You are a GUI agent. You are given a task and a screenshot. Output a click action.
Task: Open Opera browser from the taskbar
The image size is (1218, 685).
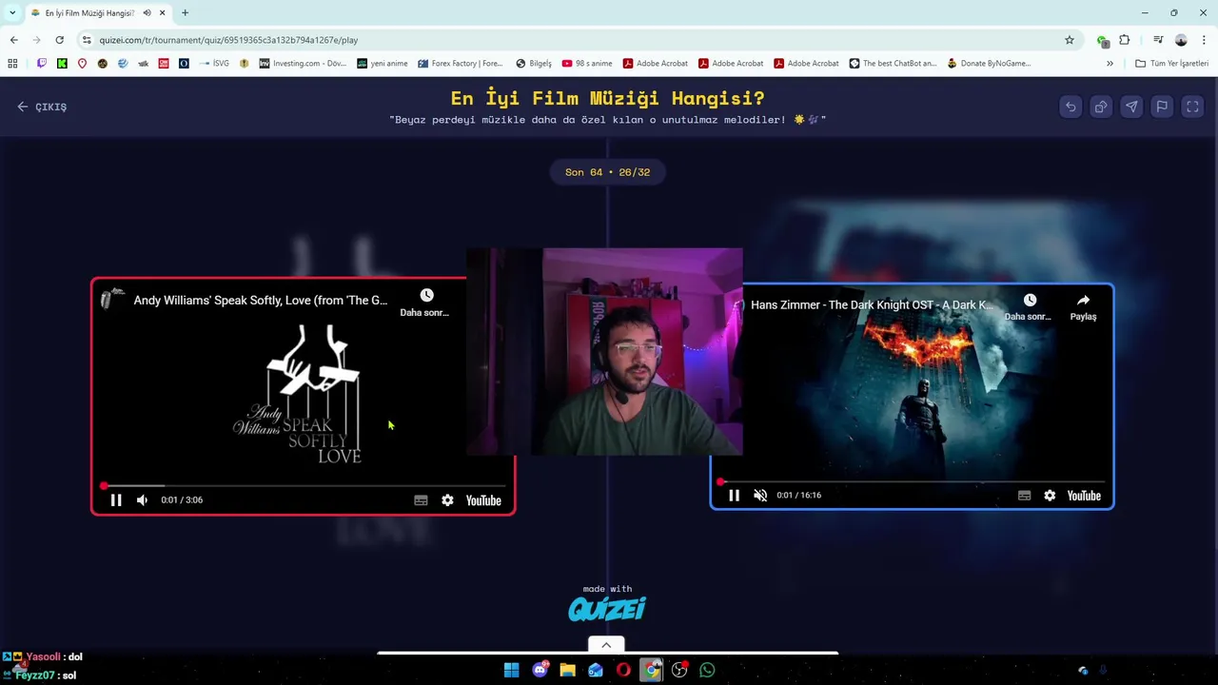623,670
